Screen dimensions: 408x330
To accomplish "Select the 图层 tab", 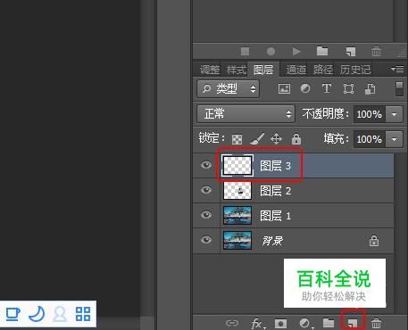I will click(x=263, y=70).
